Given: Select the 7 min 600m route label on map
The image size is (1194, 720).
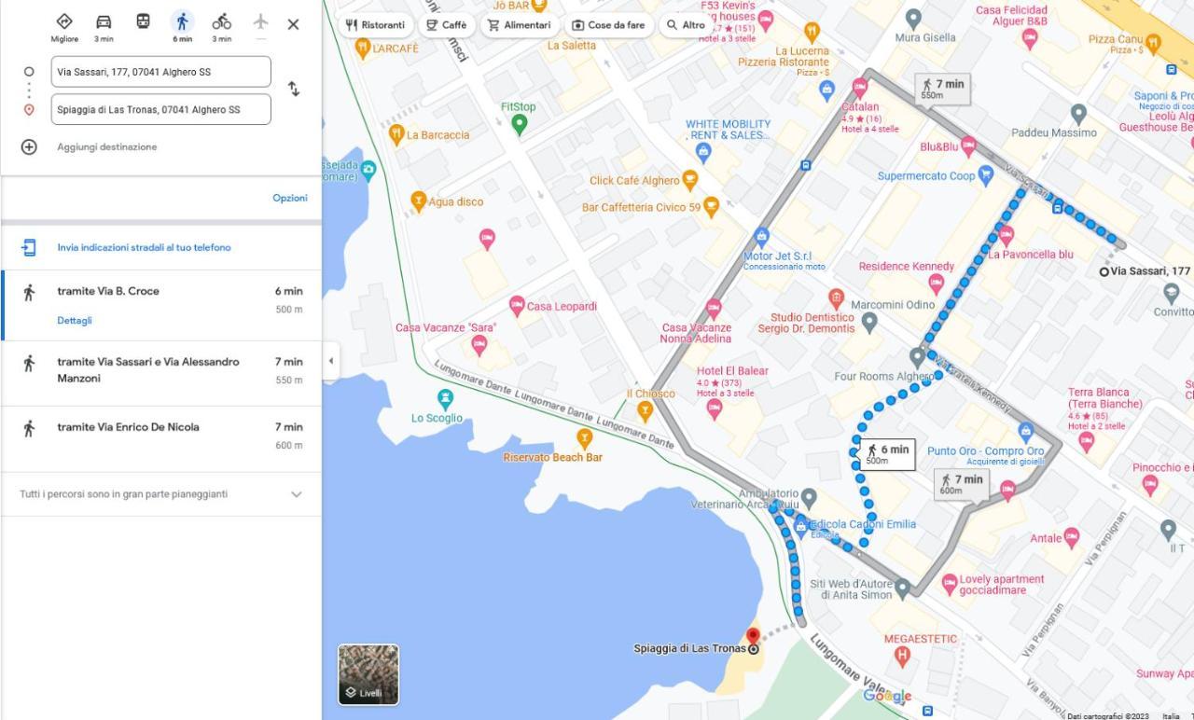Looking at the screenshot, I should click(x=963, y=484).
